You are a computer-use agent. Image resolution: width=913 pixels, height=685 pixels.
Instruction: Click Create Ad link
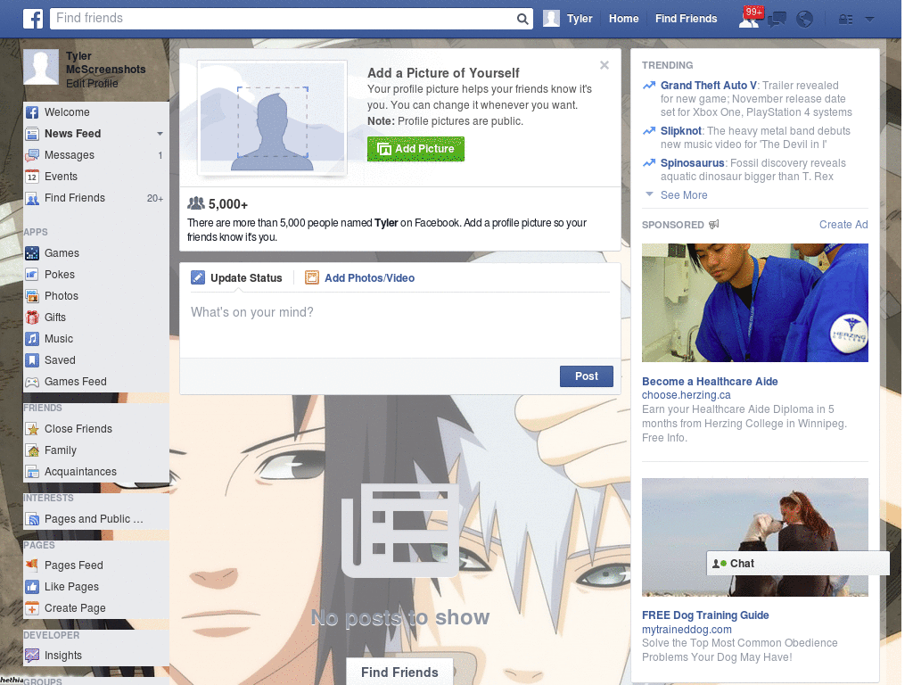point(843,225)
